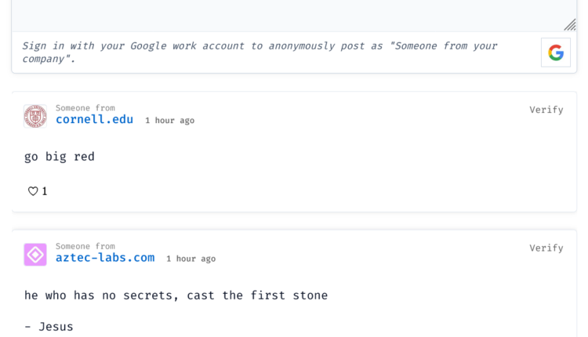Click the Cornell university seal avatar
This screenshot has width=588, height=337.
pyautogui.click(x=35, y=116)
